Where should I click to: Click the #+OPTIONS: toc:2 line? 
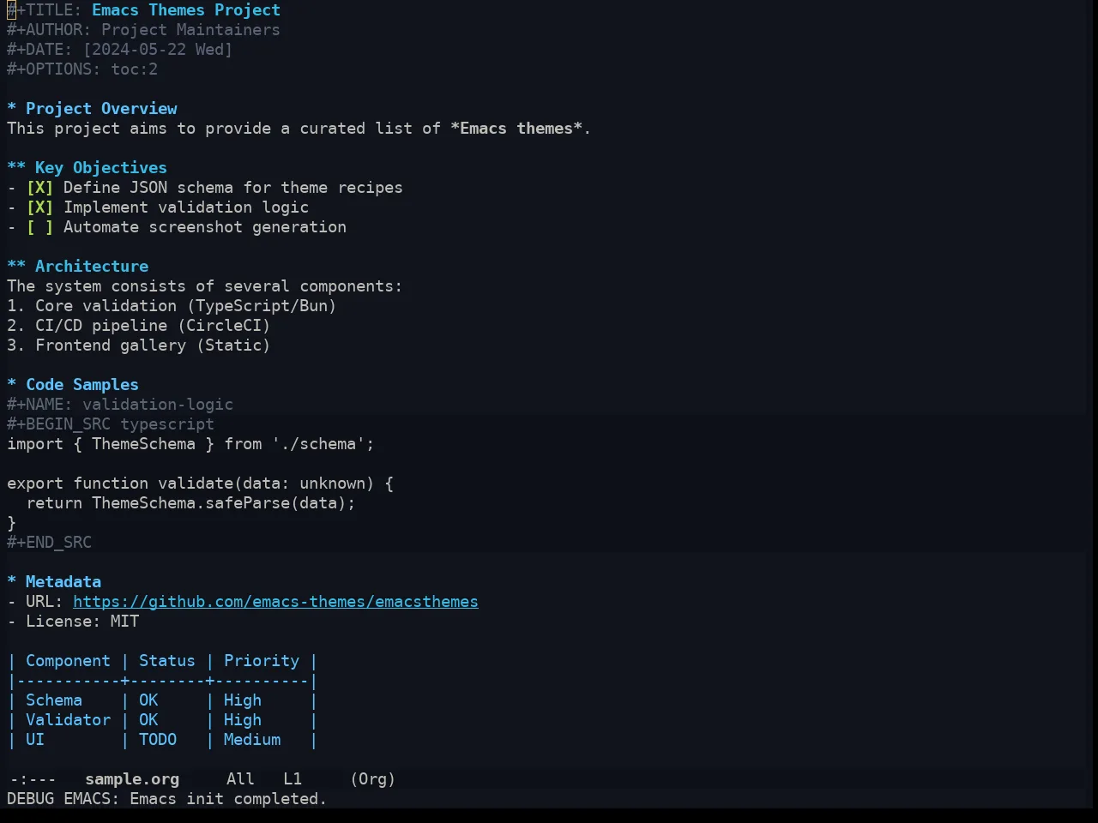click(82, 69)
